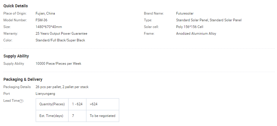Click the Poly 156*156 Cell value
This screenshot has width=277, height=126.
pos(189,27)
